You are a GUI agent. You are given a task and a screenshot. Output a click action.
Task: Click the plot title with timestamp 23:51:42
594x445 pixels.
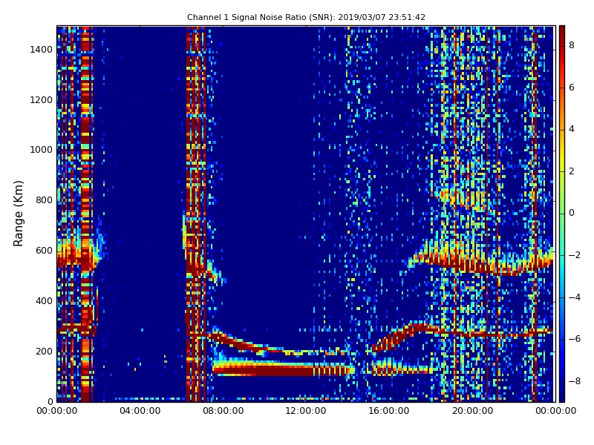coord(306,17)
